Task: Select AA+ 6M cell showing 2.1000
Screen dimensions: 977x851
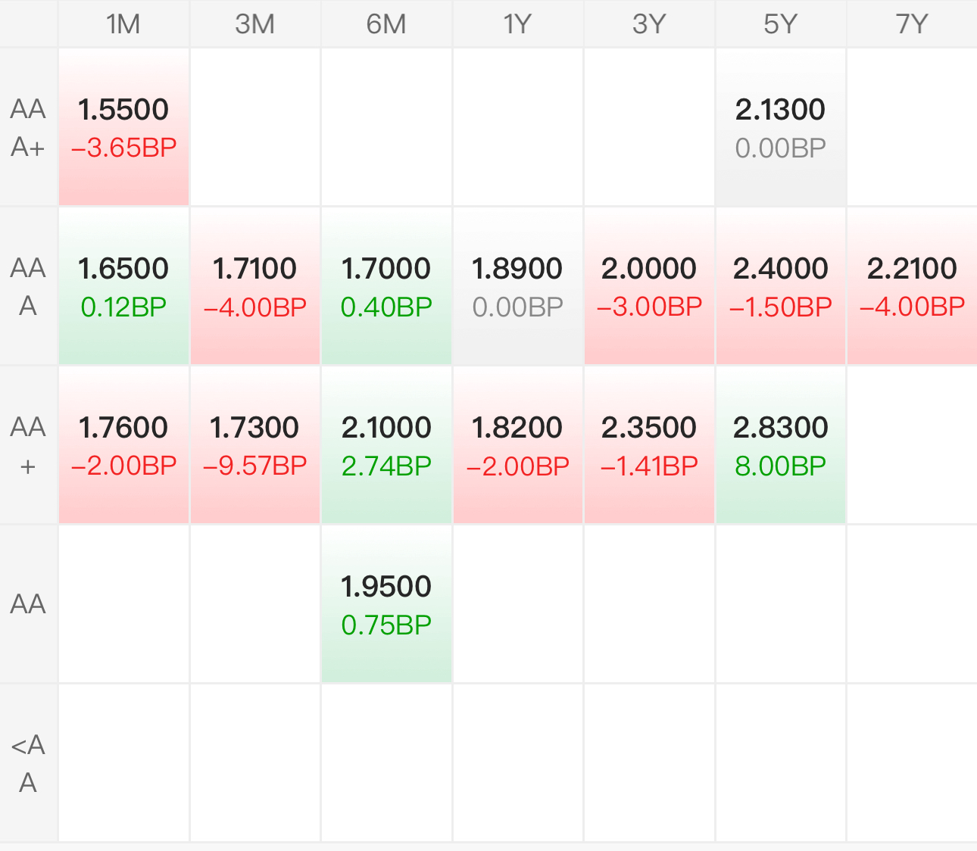Action: [x=386, y=445]
